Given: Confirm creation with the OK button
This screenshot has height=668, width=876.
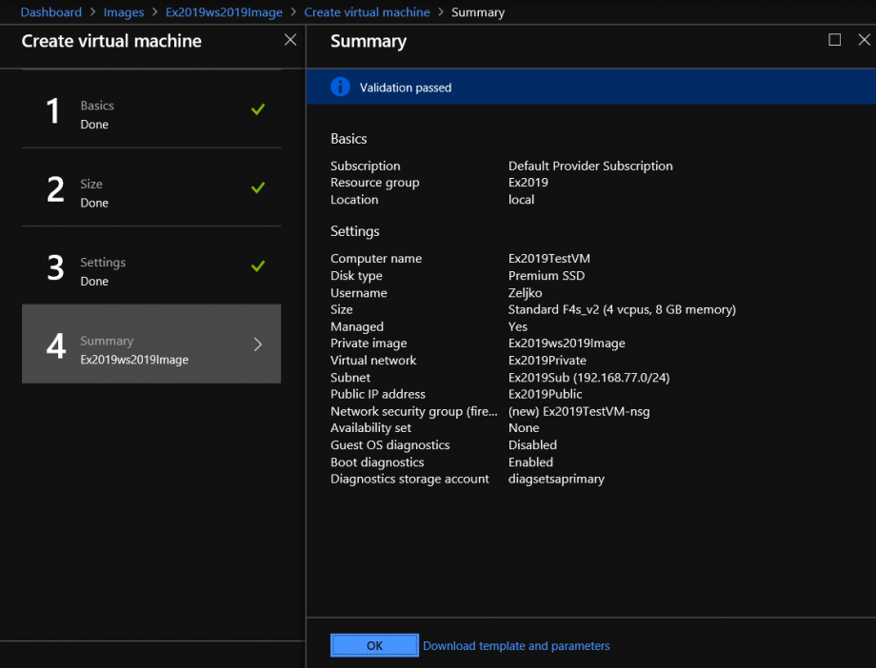Looking at the screenshot, I should pyautogui.click(x=374, y=645).
